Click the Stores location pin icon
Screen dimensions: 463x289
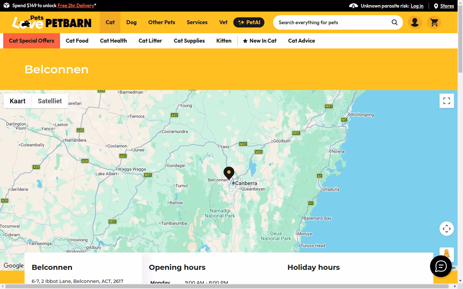click(436, 6)
